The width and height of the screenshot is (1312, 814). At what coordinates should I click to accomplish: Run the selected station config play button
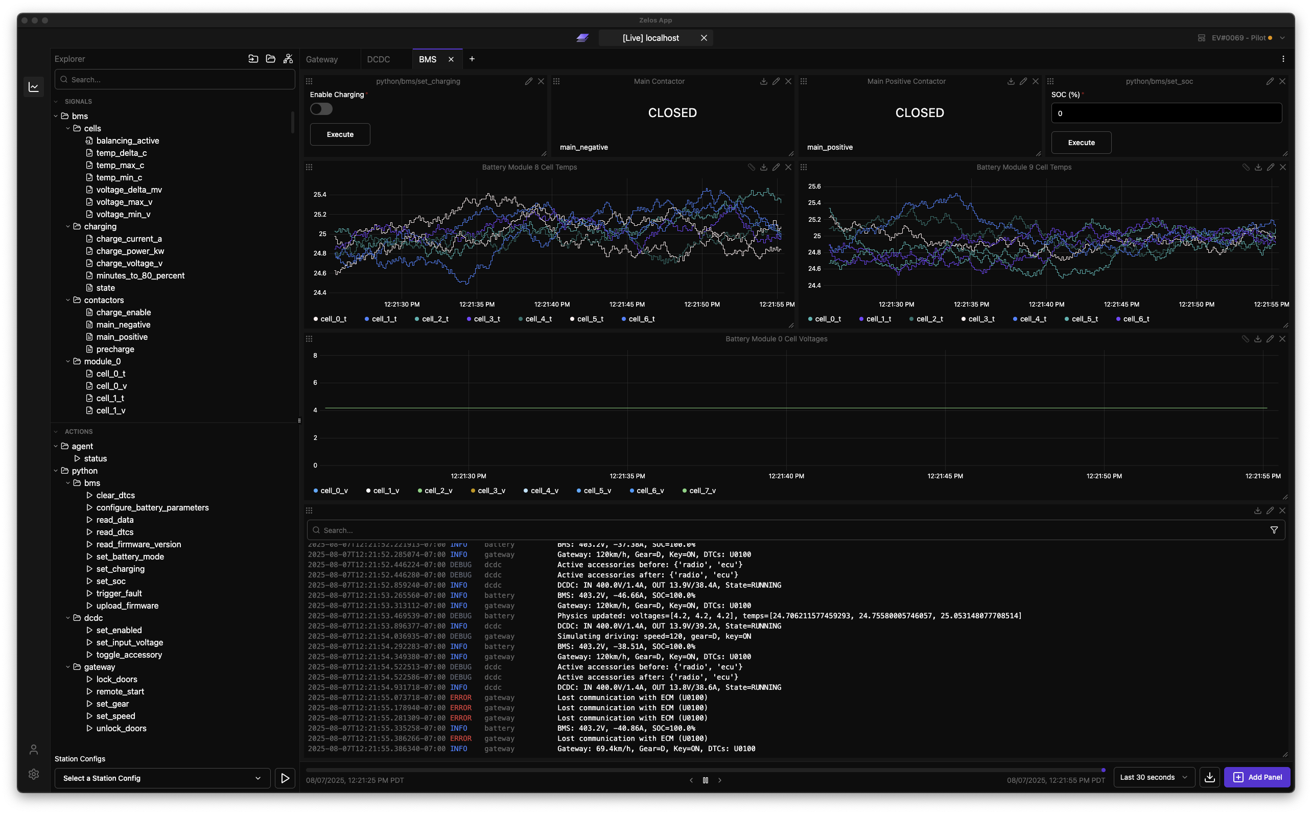coord(285,778)
